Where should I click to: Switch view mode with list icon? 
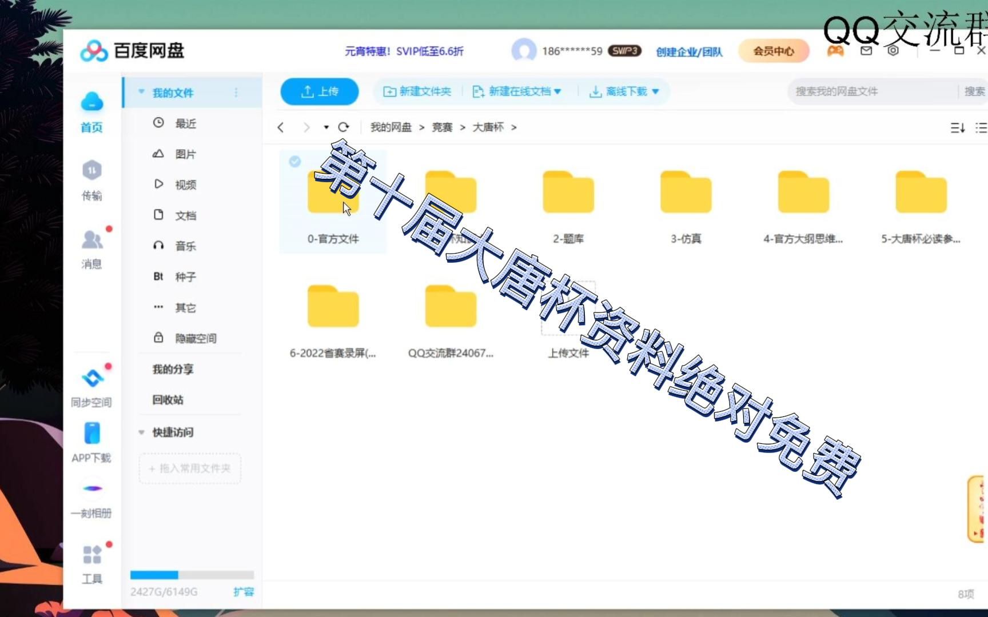981,127
